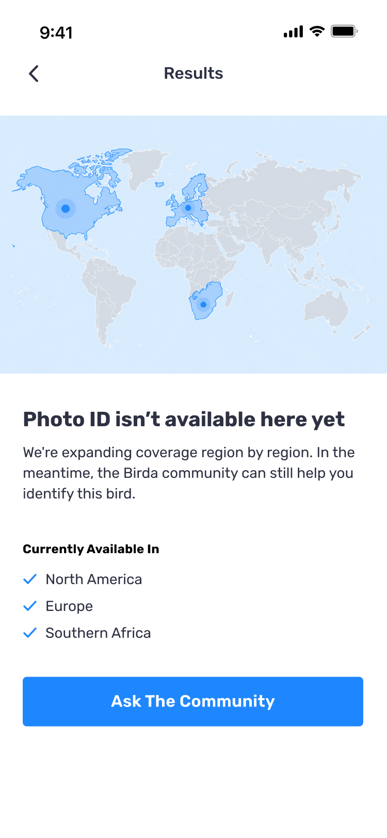Screen dimensions: 387x838
Task: Tap the battery icon in status bar
Action: click(x=344, y=31)
